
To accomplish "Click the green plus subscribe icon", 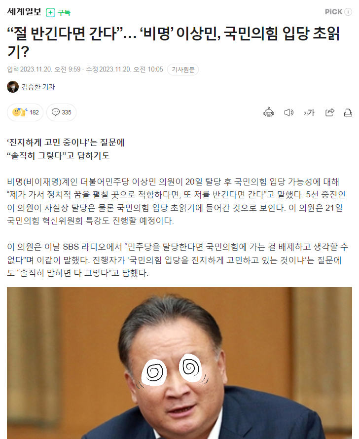I will pos(50,12).
